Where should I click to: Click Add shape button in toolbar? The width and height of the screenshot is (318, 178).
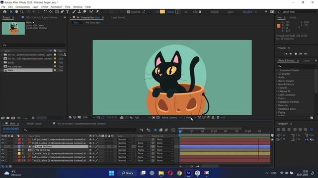pyautogui.click(x=200, y=12)
